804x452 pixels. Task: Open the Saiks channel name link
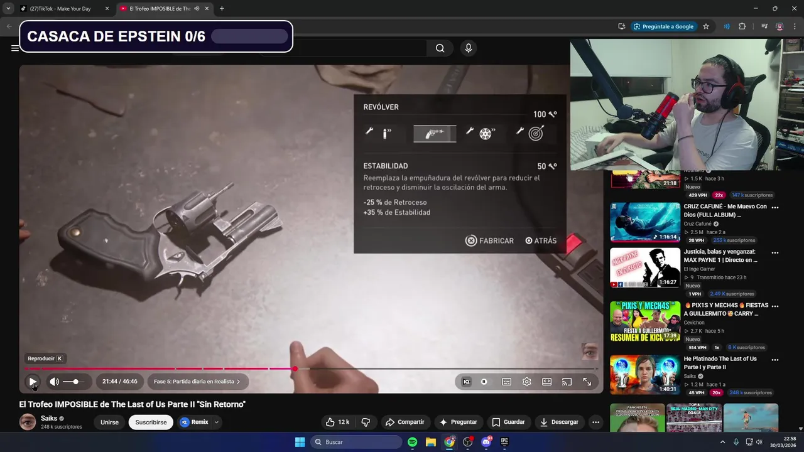click(49, 418)
